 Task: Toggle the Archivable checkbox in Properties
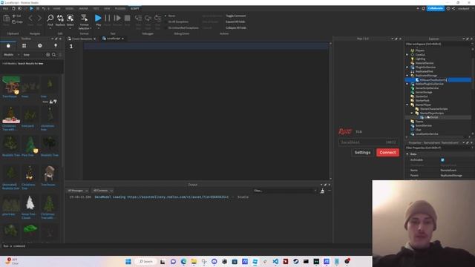point(442,160)
